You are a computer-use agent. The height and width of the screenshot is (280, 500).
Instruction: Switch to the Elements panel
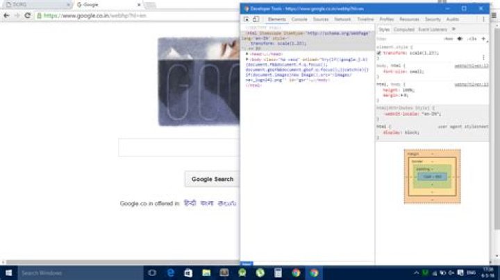point(277,19)
